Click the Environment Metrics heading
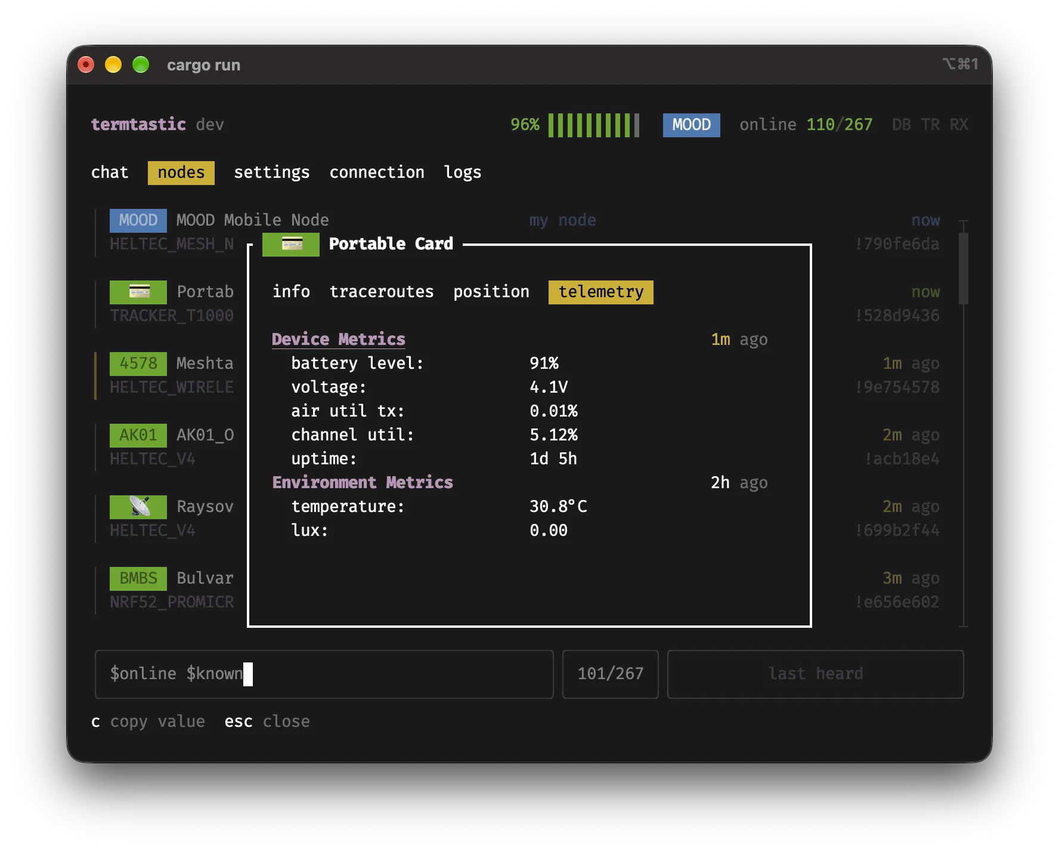The height and width of the screenshot is (851, 1059). [363, 483]
